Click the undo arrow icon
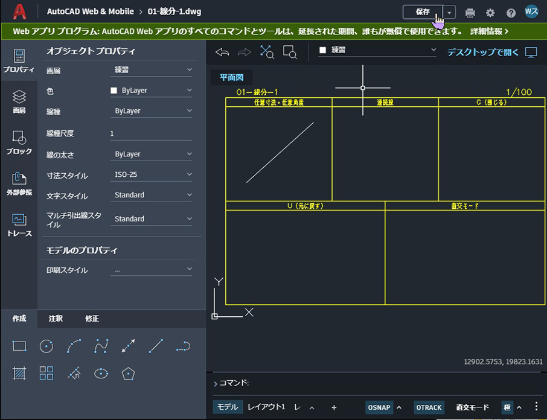The height and width of the screenshot is (420, 547). pyautogui.click(x=222, y=52)
